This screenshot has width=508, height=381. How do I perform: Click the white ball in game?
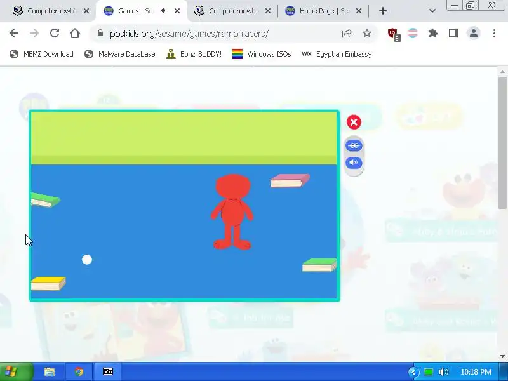tap(87, 260)
